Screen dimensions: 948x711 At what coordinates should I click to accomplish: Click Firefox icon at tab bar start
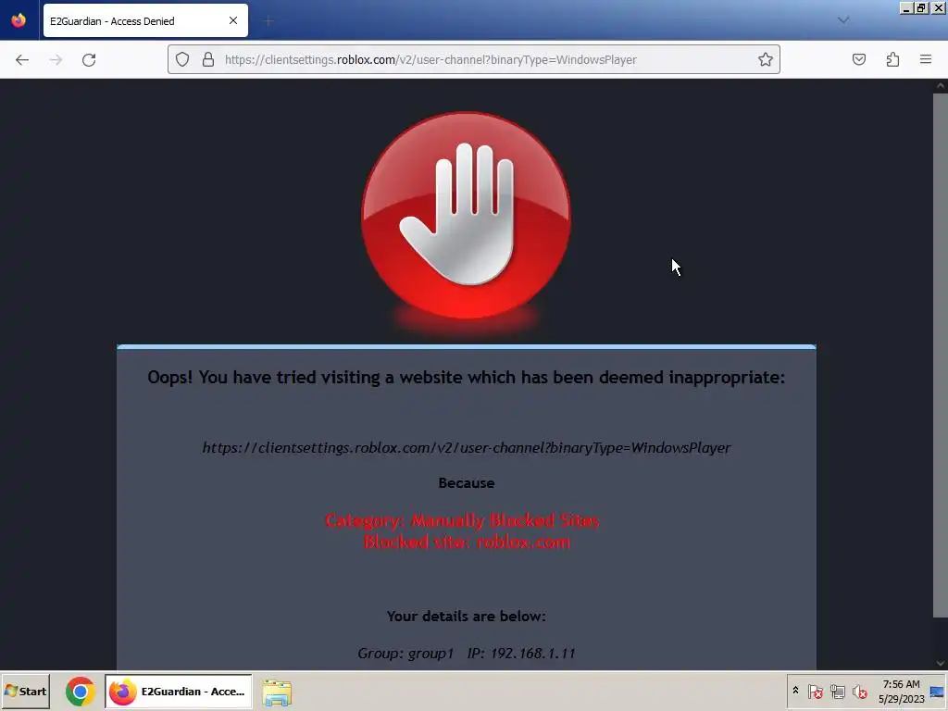pos(19,20)
